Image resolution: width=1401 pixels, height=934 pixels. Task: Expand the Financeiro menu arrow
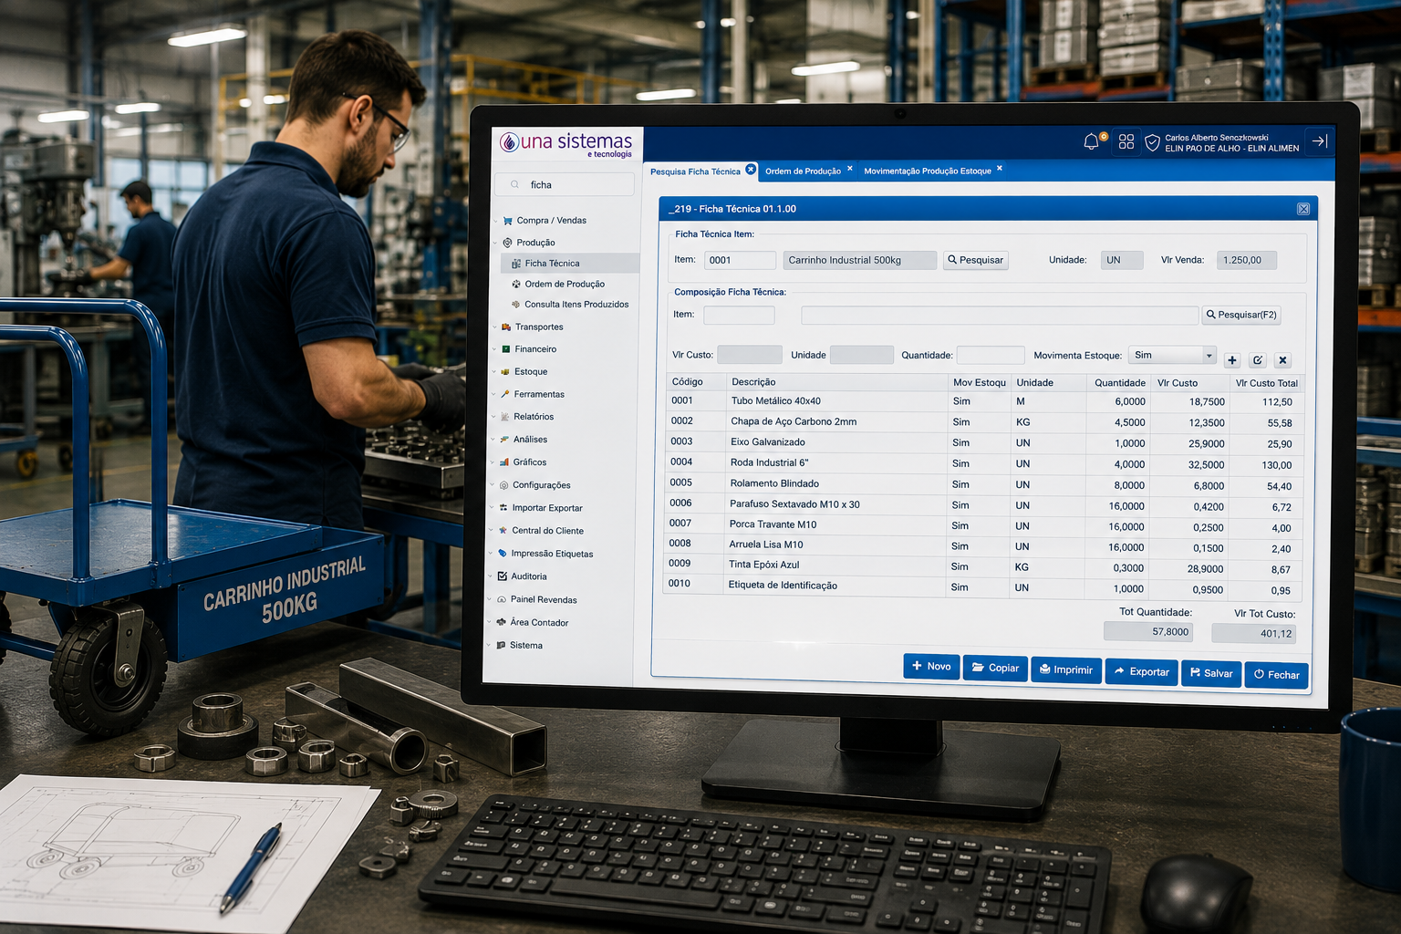[x=494, y=349]
